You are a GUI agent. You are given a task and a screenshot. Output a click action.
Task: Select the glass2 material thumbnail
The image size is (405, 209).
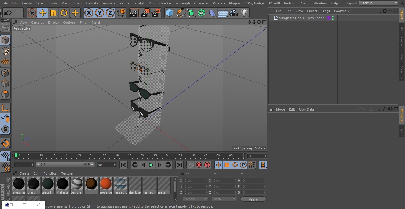(48, 186)
